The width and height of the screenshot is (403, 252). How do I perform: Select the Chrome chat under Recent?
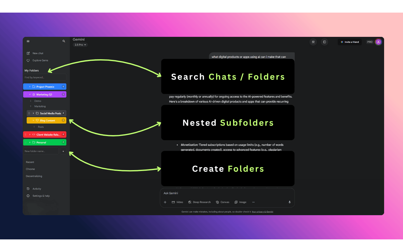[x=30, y=169]
